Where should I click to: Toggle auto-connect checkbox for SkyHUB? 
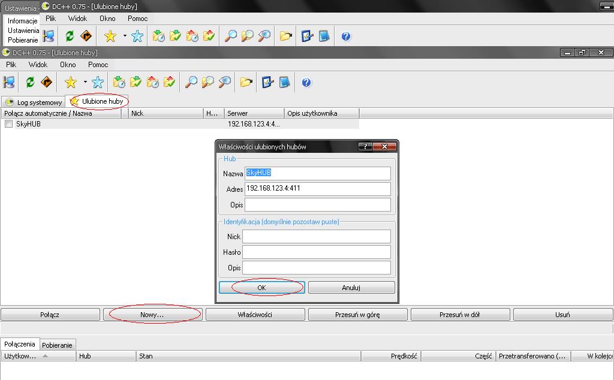coord(8,124)
